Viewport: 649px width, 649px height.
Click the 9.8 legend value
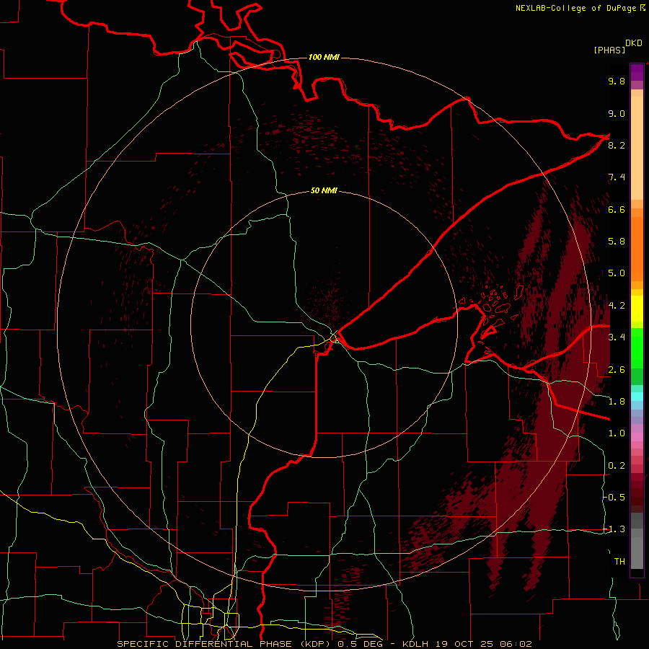(617, 81)
